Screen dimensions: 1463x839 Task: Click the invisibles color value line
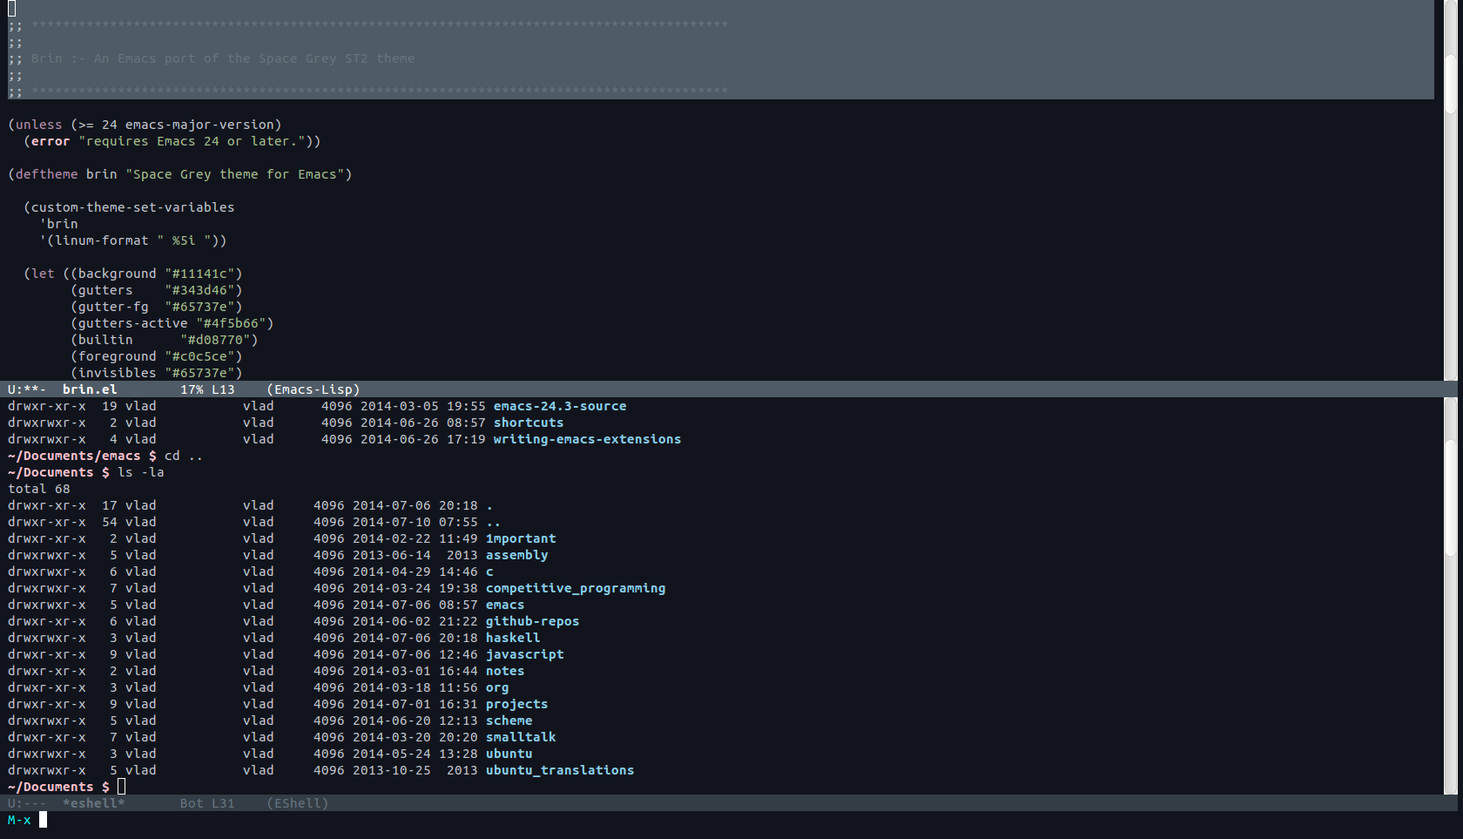157,373
